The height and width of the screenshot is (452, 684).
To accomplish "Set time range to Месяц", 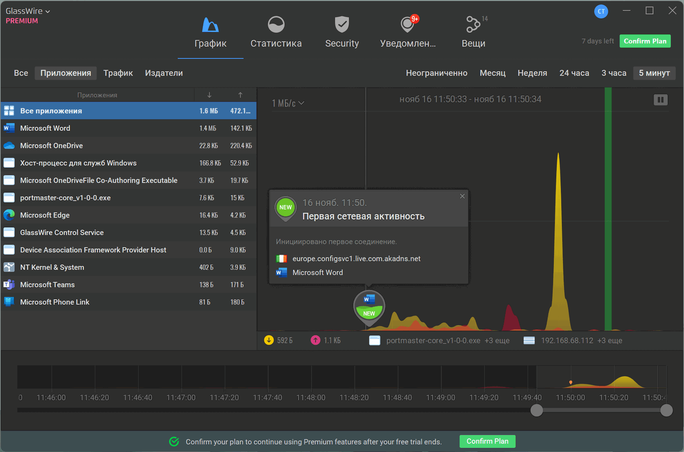I will click(492, 73).
